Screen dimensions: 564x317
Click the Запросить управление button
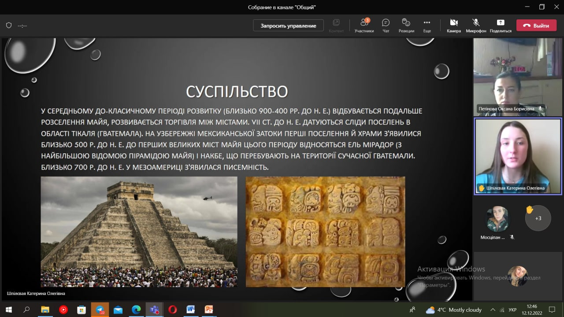pos(288,26)
